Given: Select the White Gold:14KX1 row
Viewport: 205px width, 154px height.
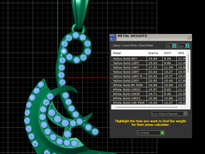Looking at the screenshot, I should 149,98.
